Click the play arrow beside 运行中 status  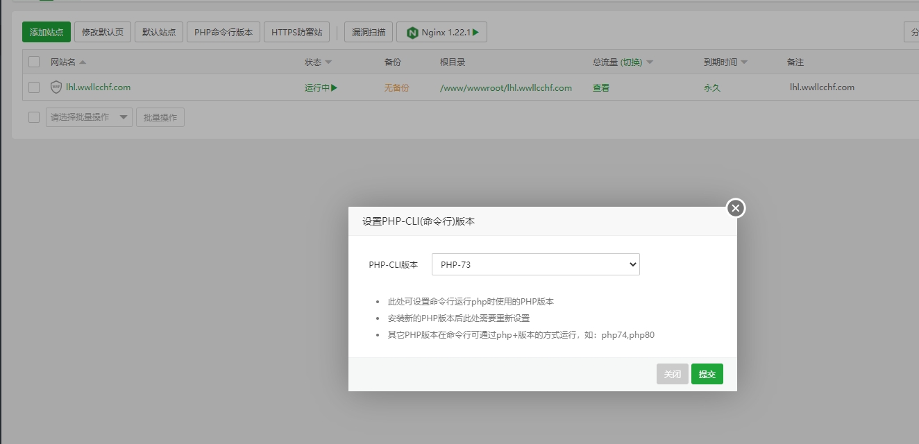click(x=334, y=88)
